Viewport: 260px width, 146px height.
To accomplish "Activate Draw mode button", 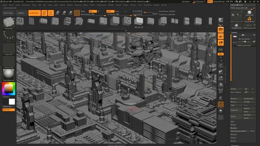I will coord(51,13).
